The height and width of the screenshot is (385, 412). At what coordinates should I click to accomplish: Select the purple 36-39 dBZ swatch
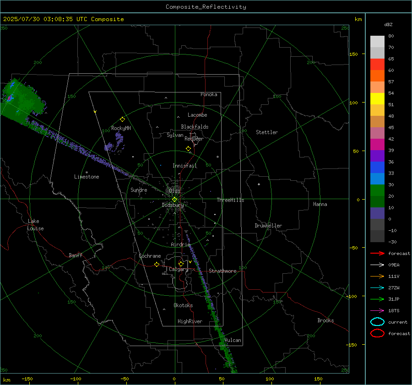(x=377, y=156)
